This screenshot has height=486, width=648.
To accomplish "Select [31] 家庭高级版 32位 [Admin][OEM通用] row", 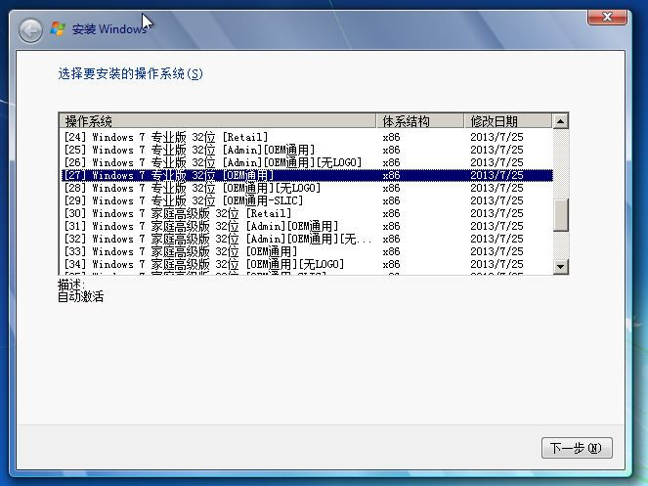I will tap(307, 226).
